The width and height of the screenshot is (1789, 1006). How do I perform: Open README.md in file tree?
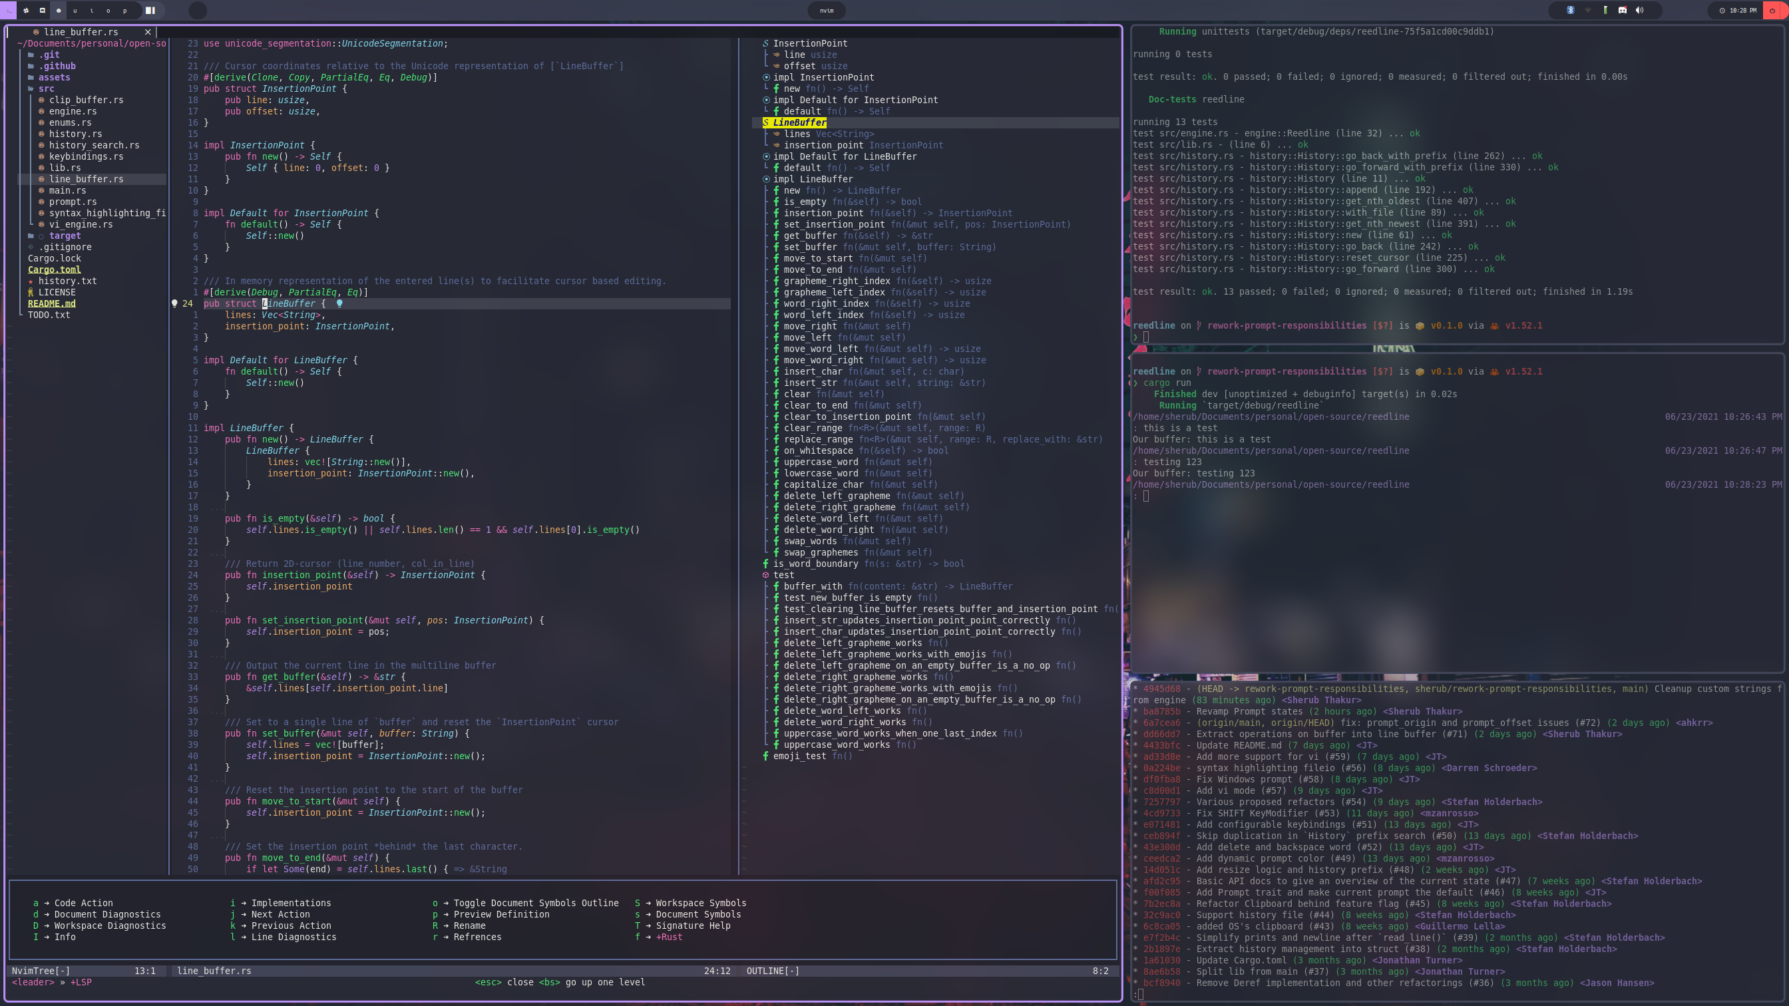pos(51,303)
